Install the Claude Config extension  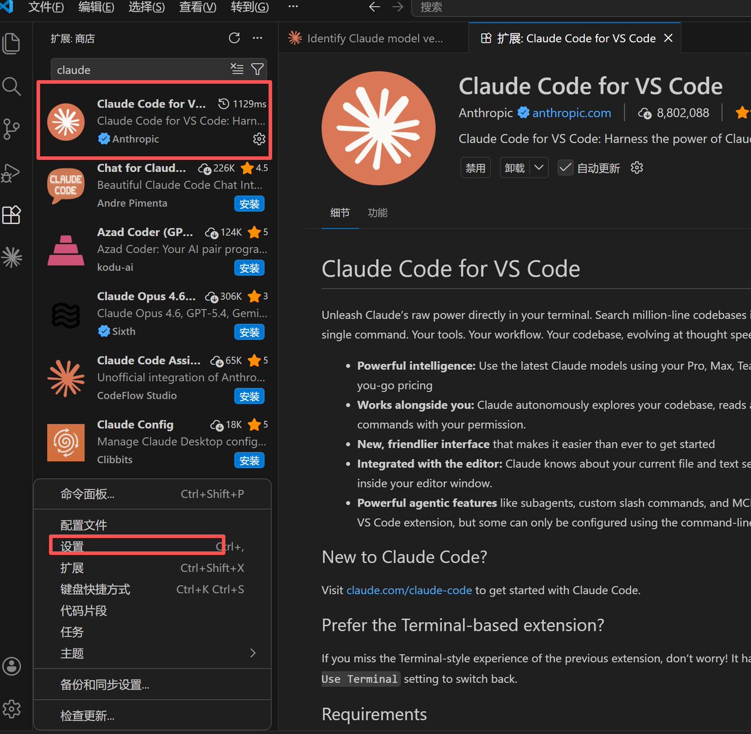point(249,461)
